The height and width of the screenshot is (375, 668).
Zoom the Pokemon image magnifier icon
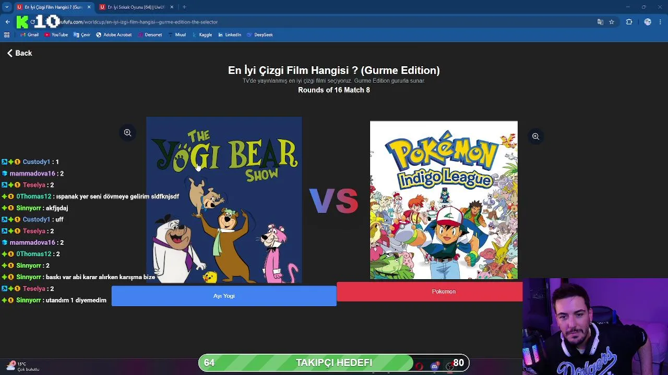click(535, 136)
